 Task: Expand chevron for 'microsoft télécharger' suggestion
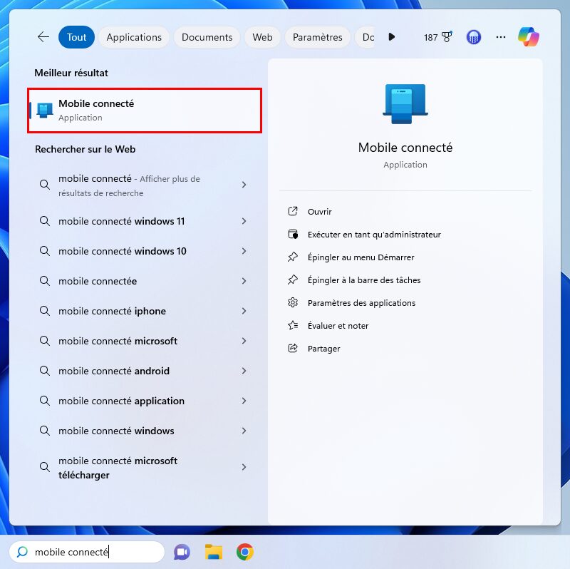coord(244,467)
